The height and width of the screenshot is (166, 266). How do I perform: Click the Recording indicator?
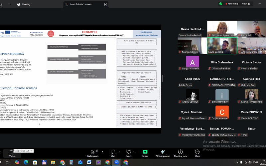click(x=232, y=4)
